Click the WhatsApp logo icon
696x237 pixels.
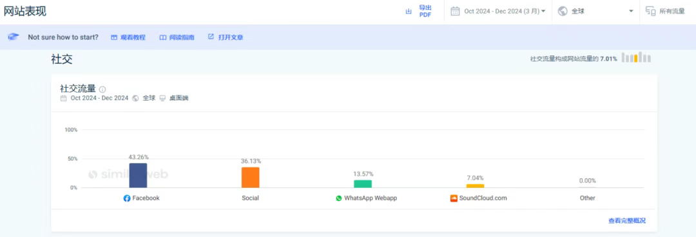339,198
